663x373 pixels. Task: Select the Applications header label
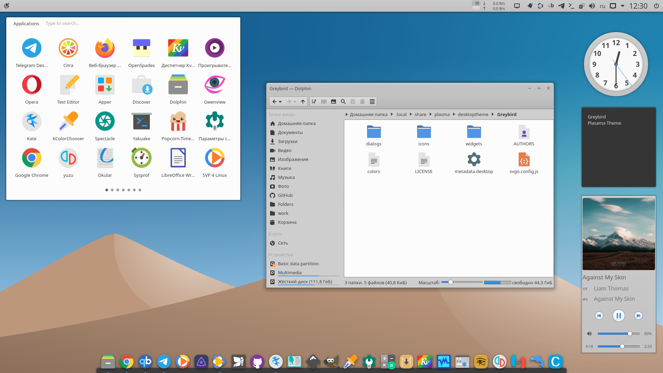pos(26,23)
